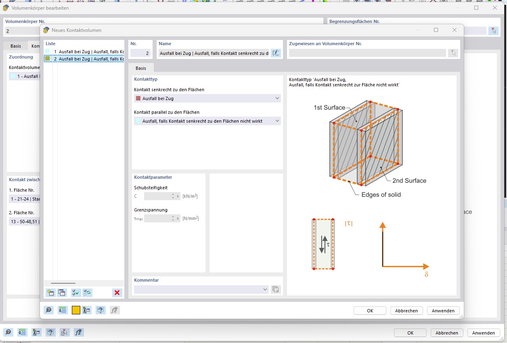The height and width of the screenshot is (343, 507).
Task: Click the duplicate contact volume icon below list
Action: pyautogui.click(x=62, y=293)
